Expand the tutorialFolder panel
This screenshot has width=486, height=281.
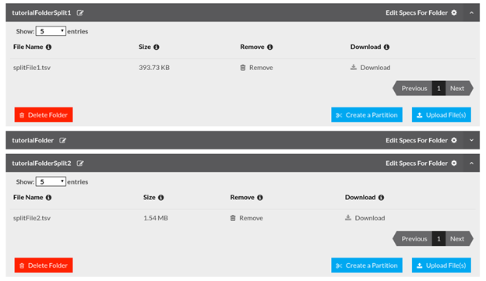pos(471,140)
